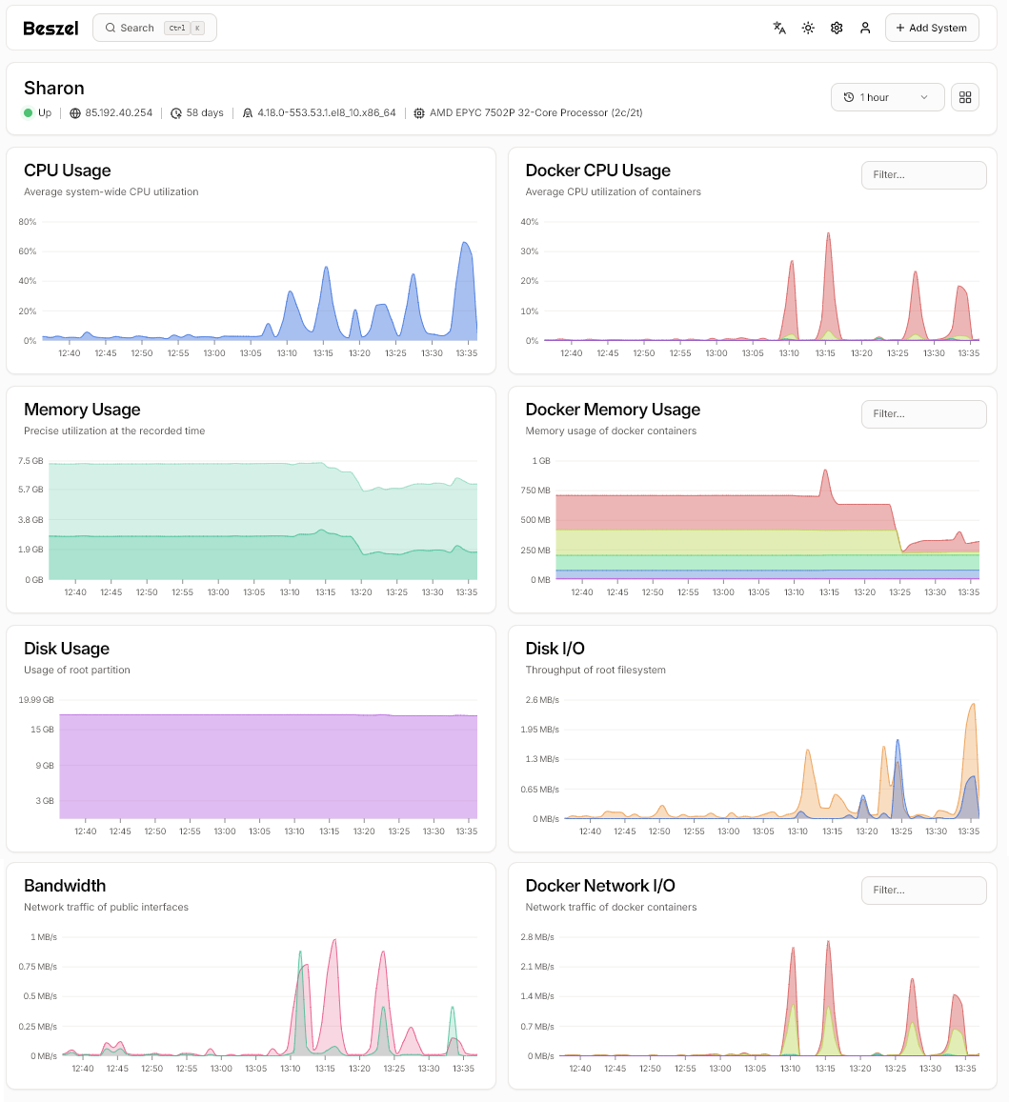This screenshot has width=1009, height=1102.
Task: Click the Filter field on Docker Network I/O
Action: (x=923, y=890)
